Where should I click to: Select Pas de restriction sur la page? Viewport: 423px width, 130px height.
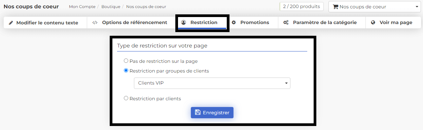pos(126,61)
